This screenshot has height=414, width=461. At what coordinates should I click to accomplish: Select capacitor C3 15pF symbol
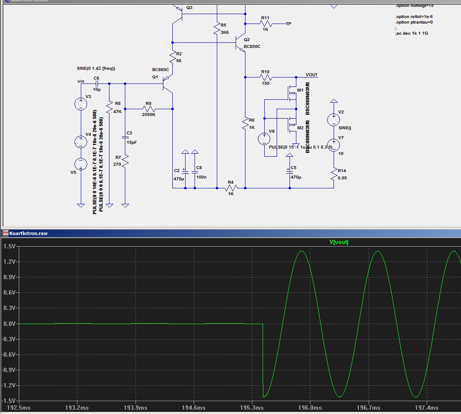click(x=125, y=137)
